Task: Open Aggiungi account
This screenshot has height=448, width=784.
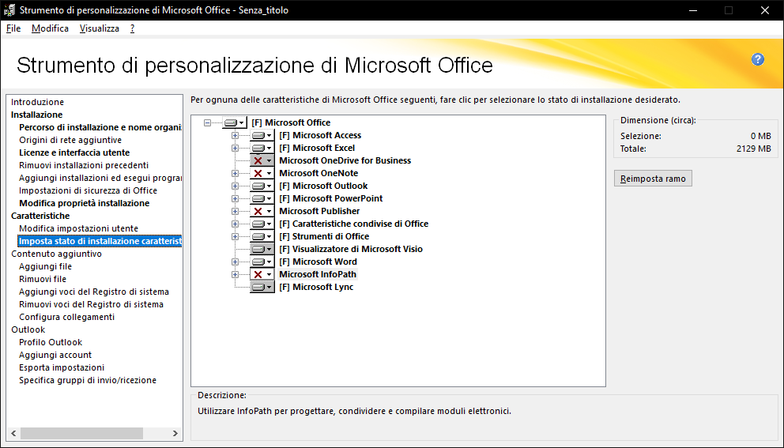Action: [x=55, y=355]
